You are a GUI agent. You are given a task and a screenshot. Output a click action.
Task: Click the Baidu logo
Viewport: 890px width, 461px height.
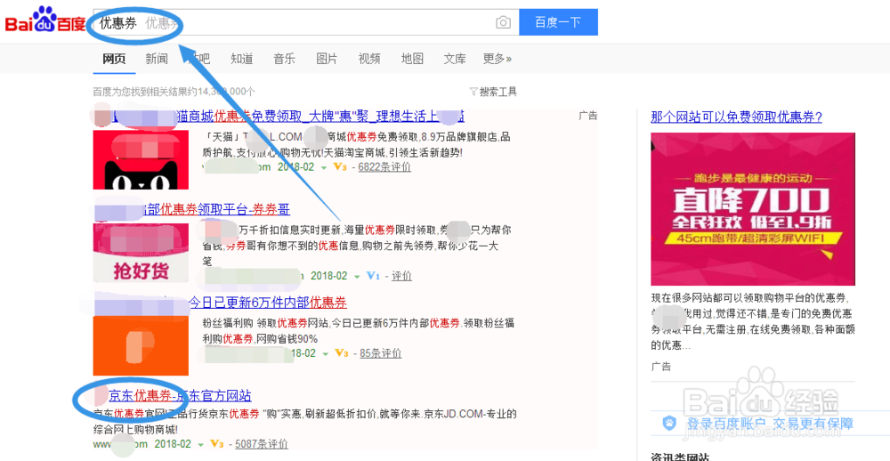coord(45,20)
